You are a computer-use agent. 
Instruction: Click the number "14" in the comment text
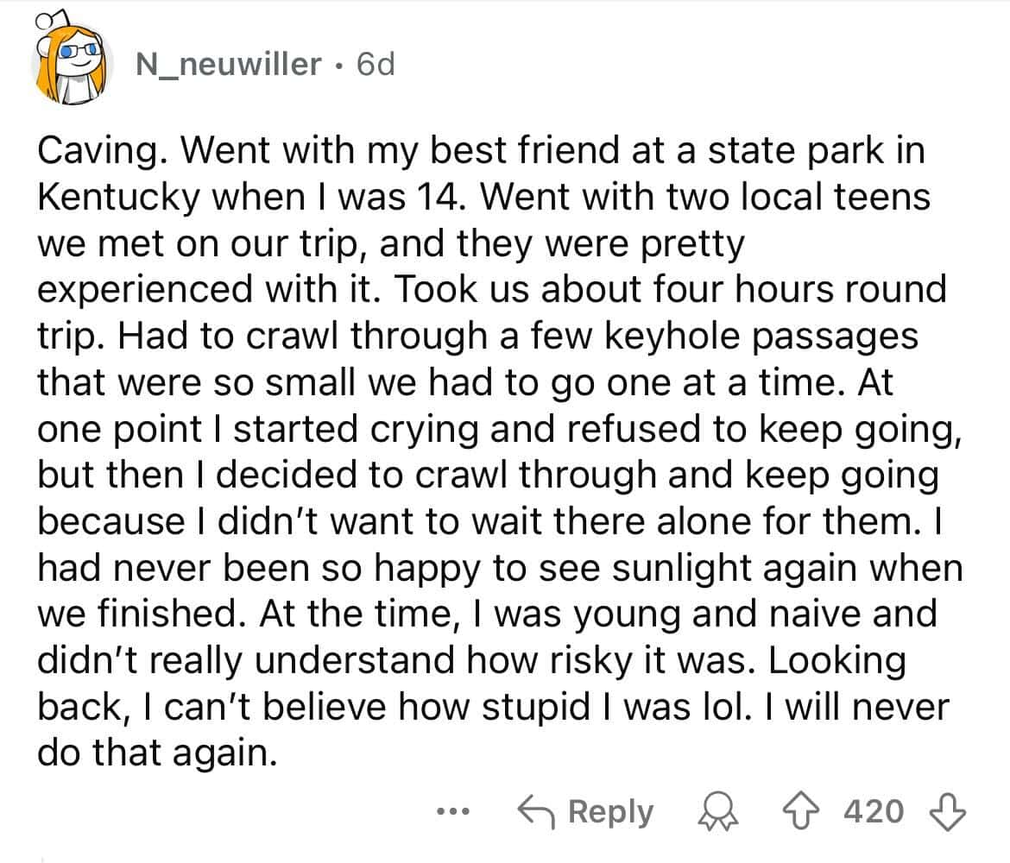tap(453, 198)
